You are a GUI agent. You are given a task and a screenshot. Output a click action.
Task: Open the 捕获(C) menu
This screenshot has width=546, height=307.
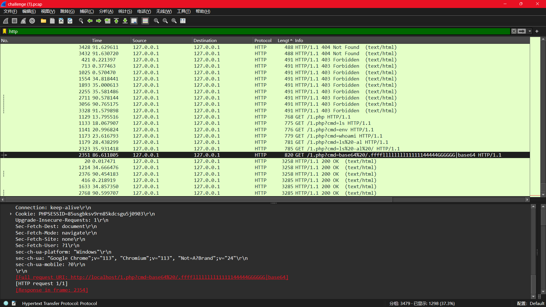[x=87, y=11]
